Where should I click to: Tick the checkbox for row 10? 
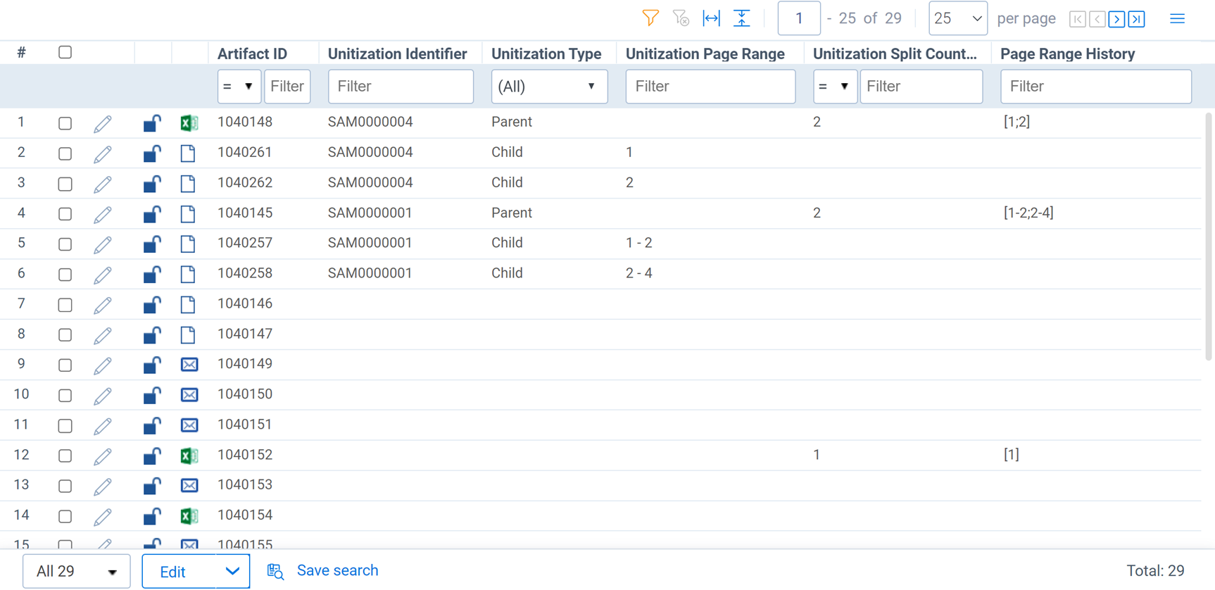coord(65,396)
